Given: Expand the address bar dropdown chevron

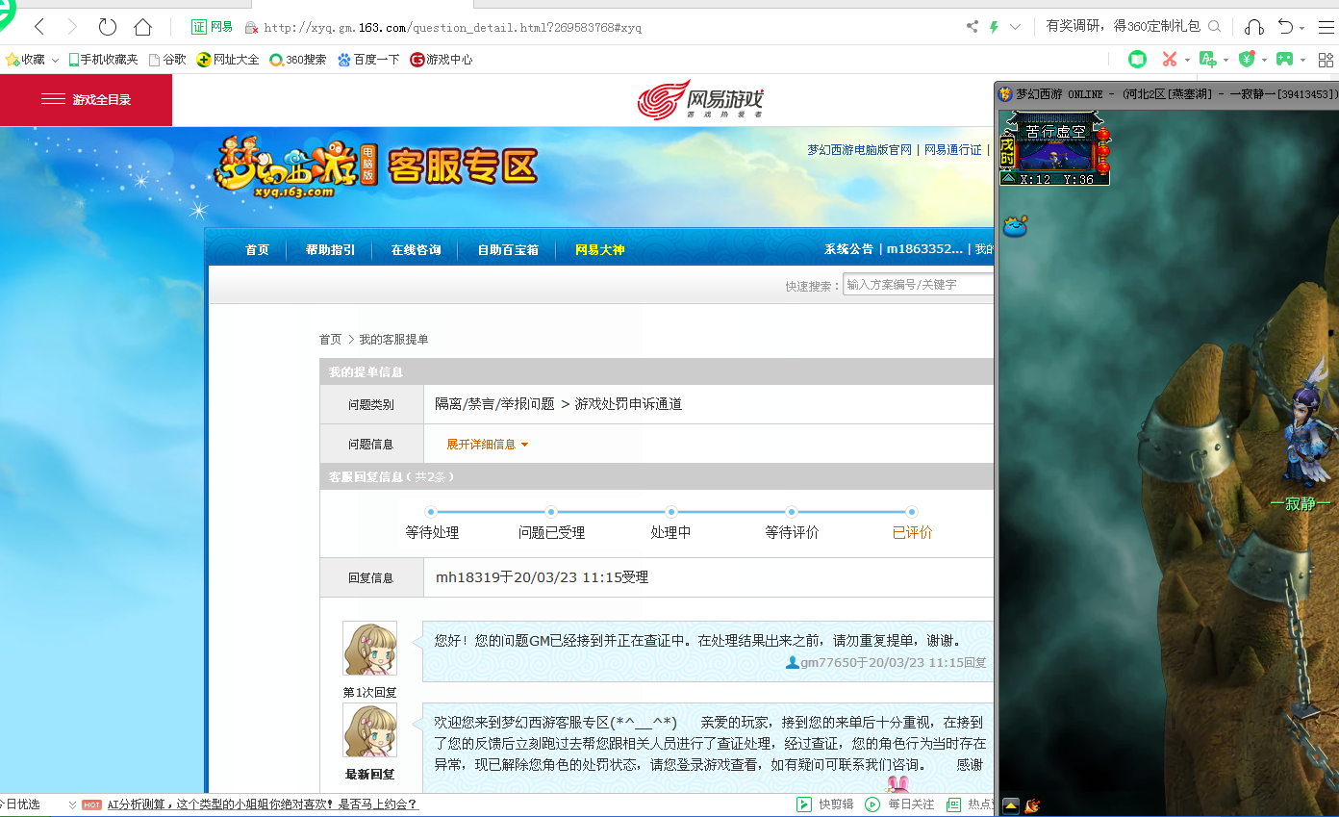Looking at the screenshot, I should tap(1015, 27).
